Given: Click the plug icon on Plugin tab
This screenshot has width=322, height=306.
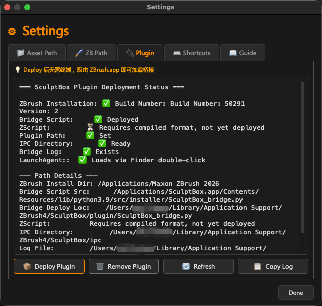Looking at the screenshot, I should pos(130,53).
